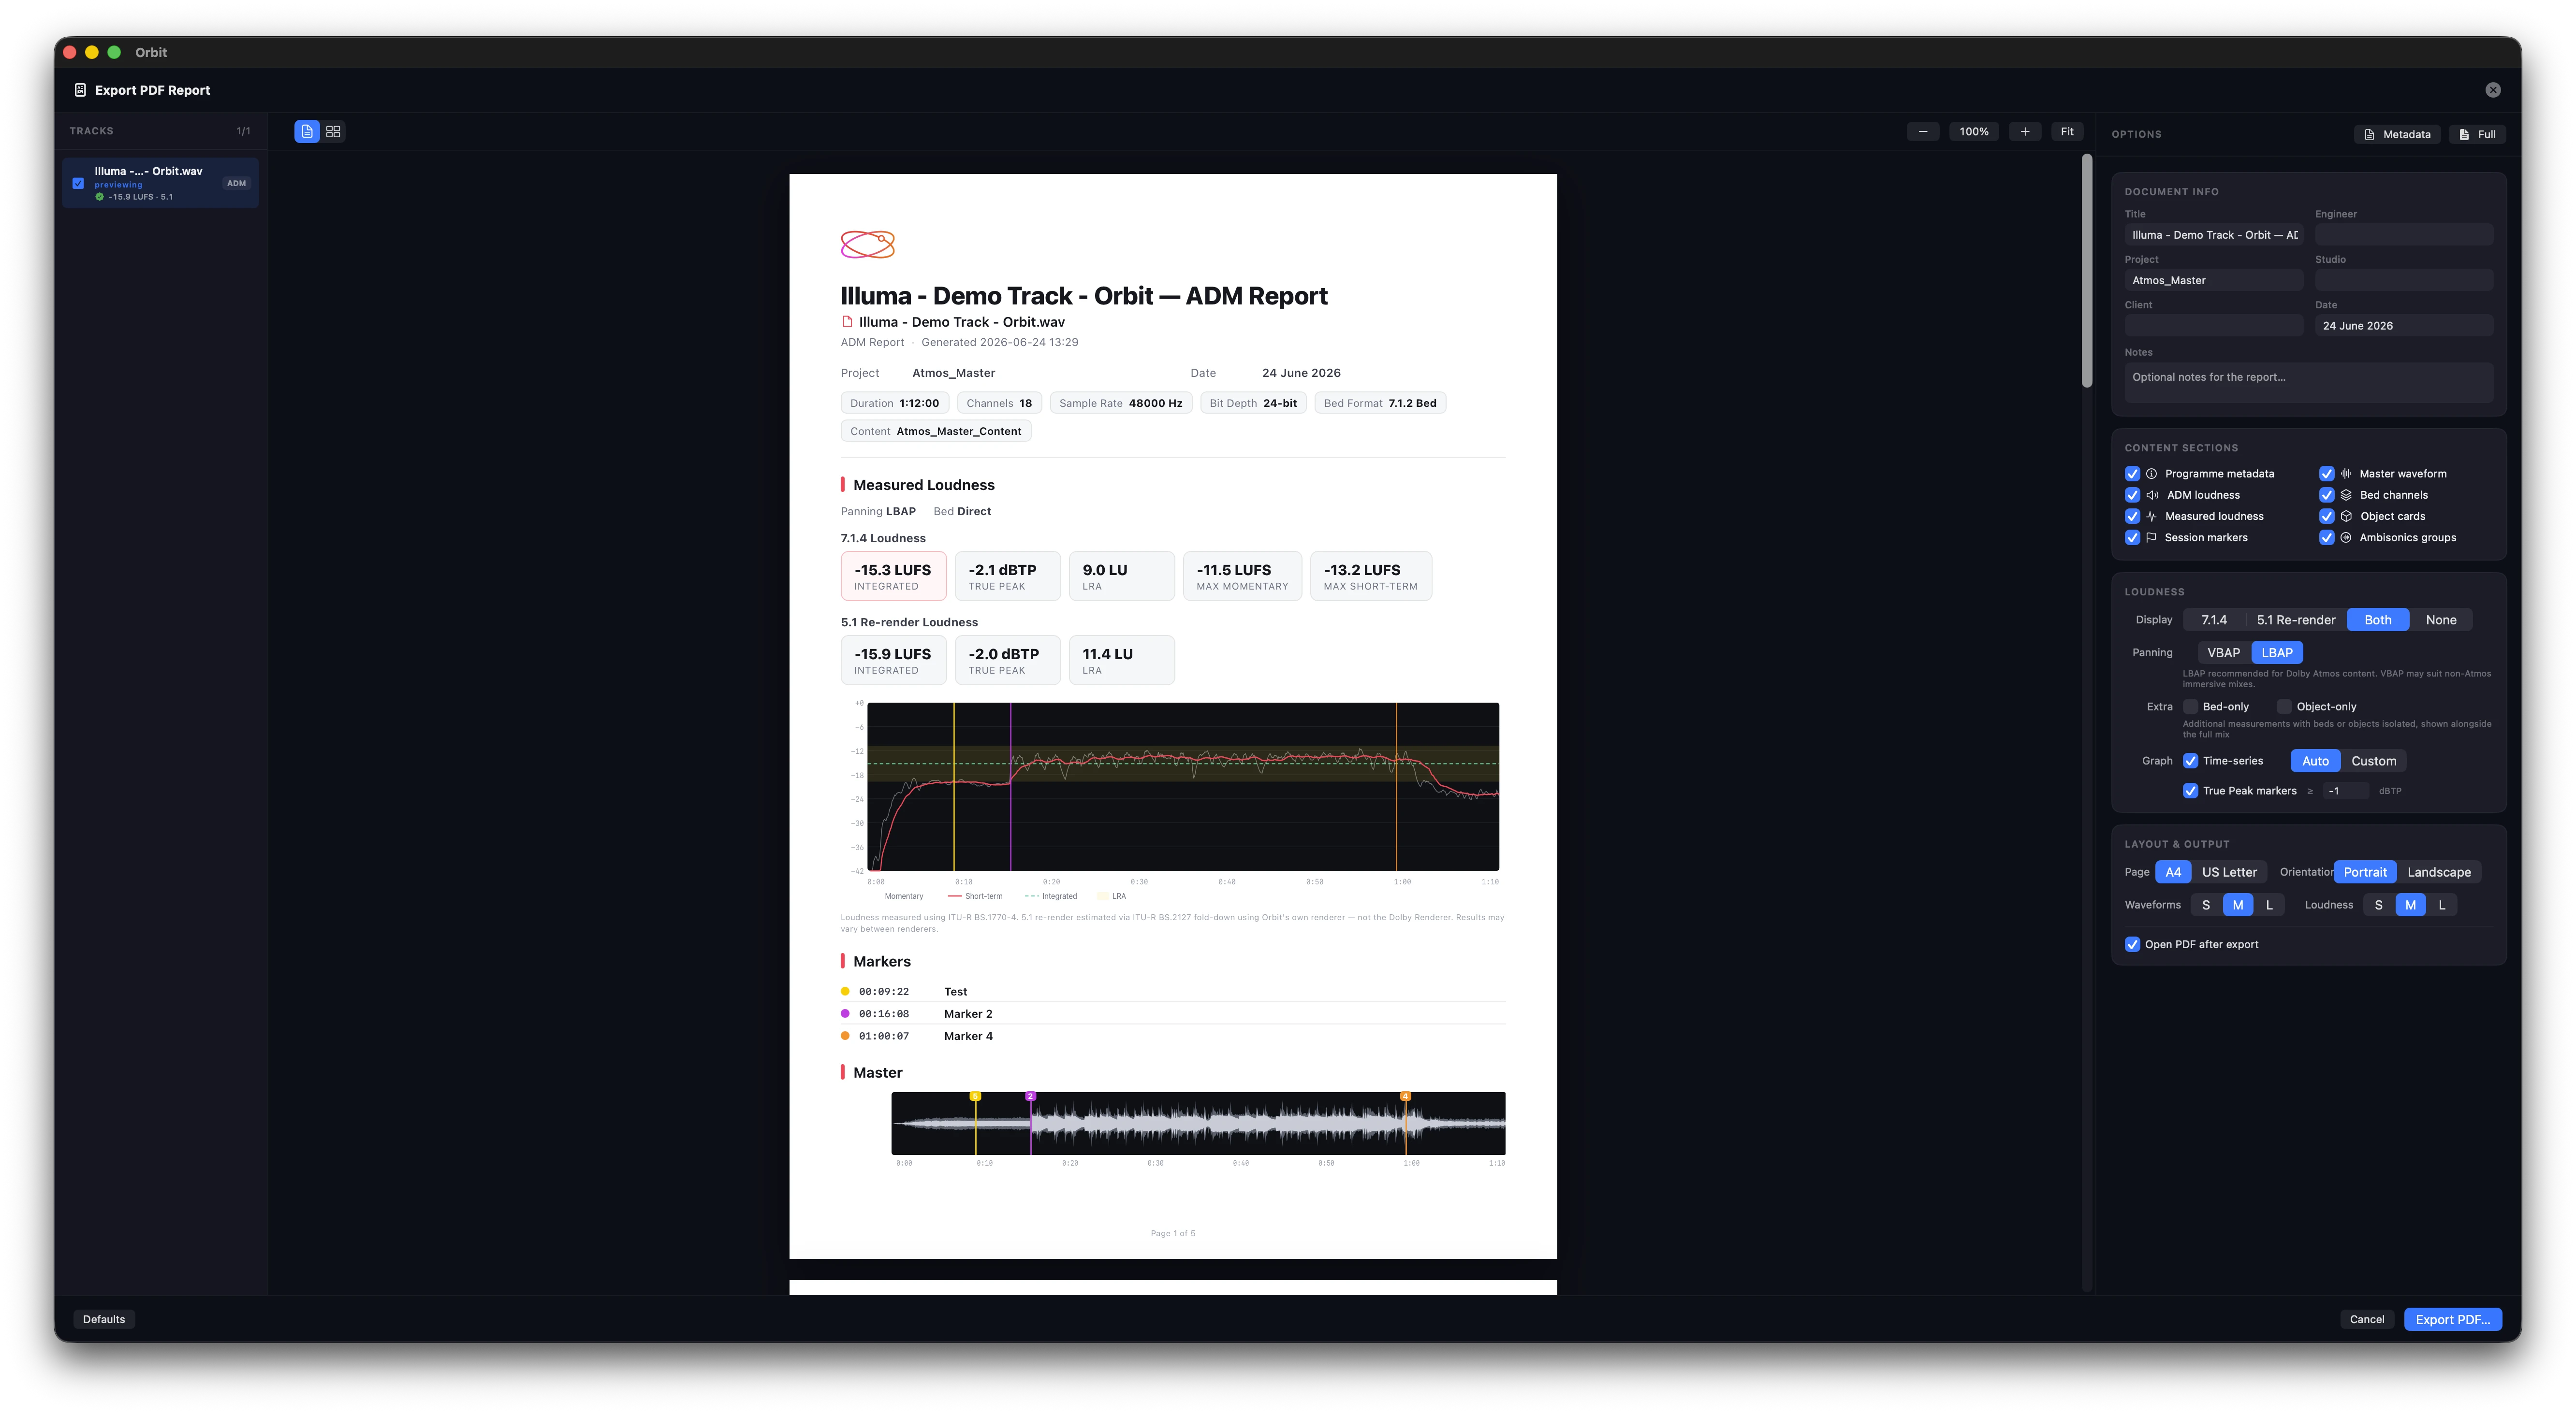Image resolution: width=2576 pixels, height=1414 pixels.
Task: Click the Programme metadata info icon
Action: click(x=2151, y=474)
